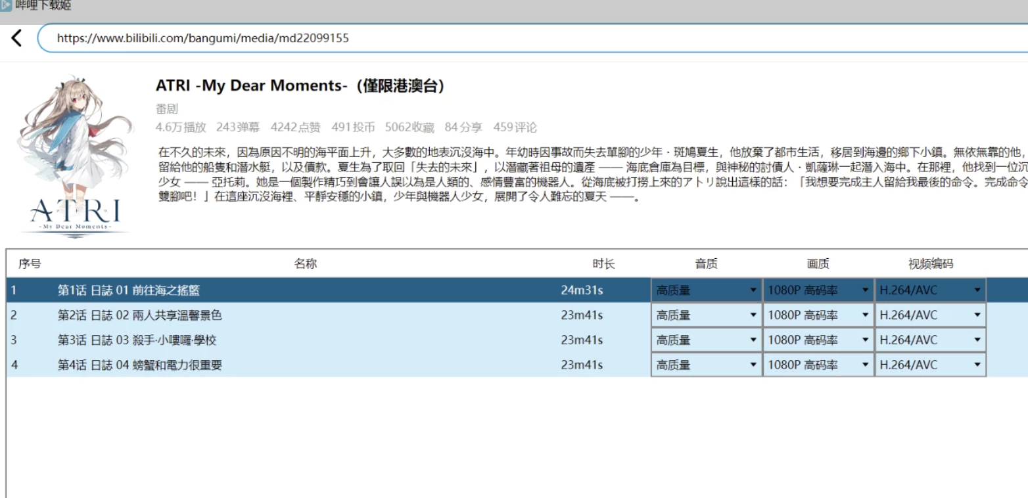
Task: Click episode 2's 23m41s duration
Action: (582, 315)
